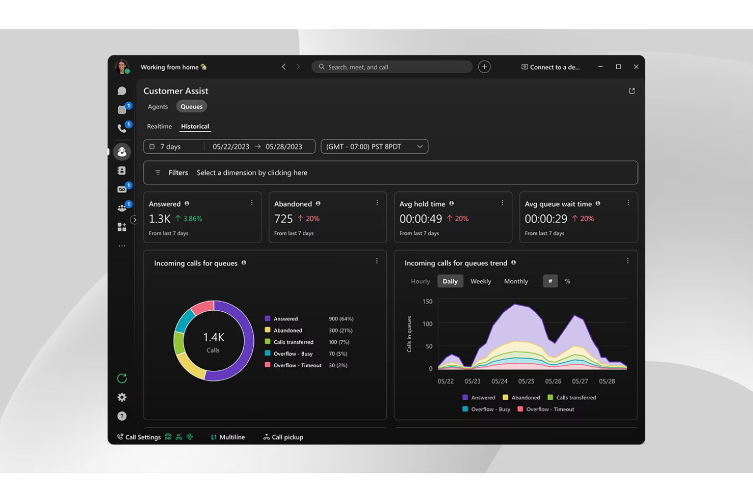
Task: Select Weekly granularity for the trend chart
Action: [x=480, y=281]
